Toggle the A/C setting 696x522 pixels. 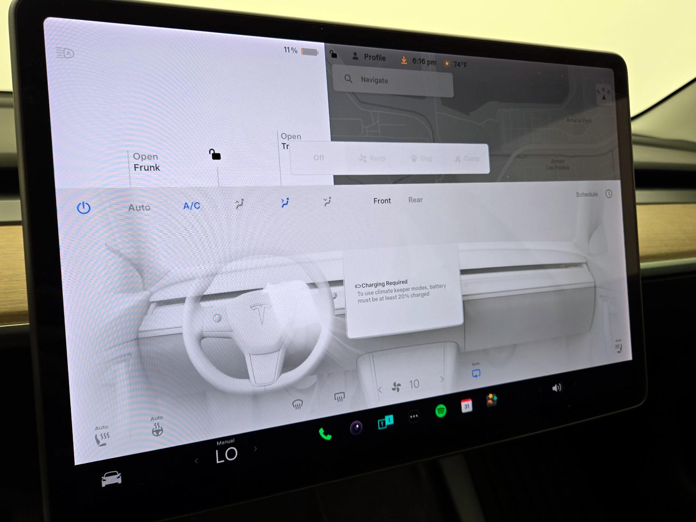tap(192, 206)
